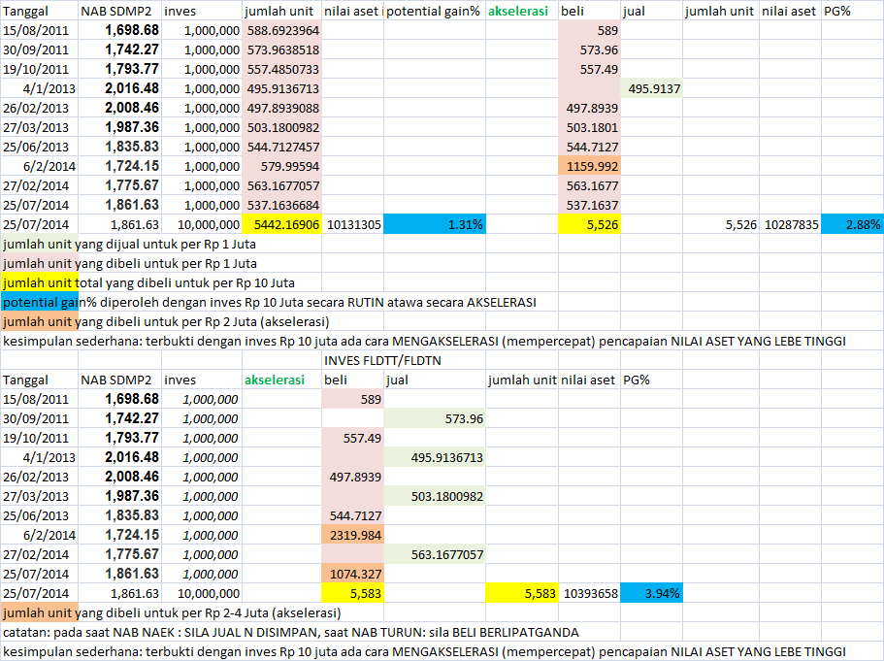Screen dimensions: 884x661
Task: Click the blue potential gain cell 1.31%
Action: pyautogui.click(x=435, y=224)
